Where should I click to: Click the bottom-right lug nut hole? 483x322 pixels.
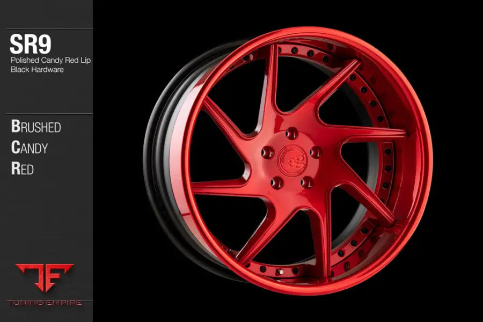(x=307, y=182)
